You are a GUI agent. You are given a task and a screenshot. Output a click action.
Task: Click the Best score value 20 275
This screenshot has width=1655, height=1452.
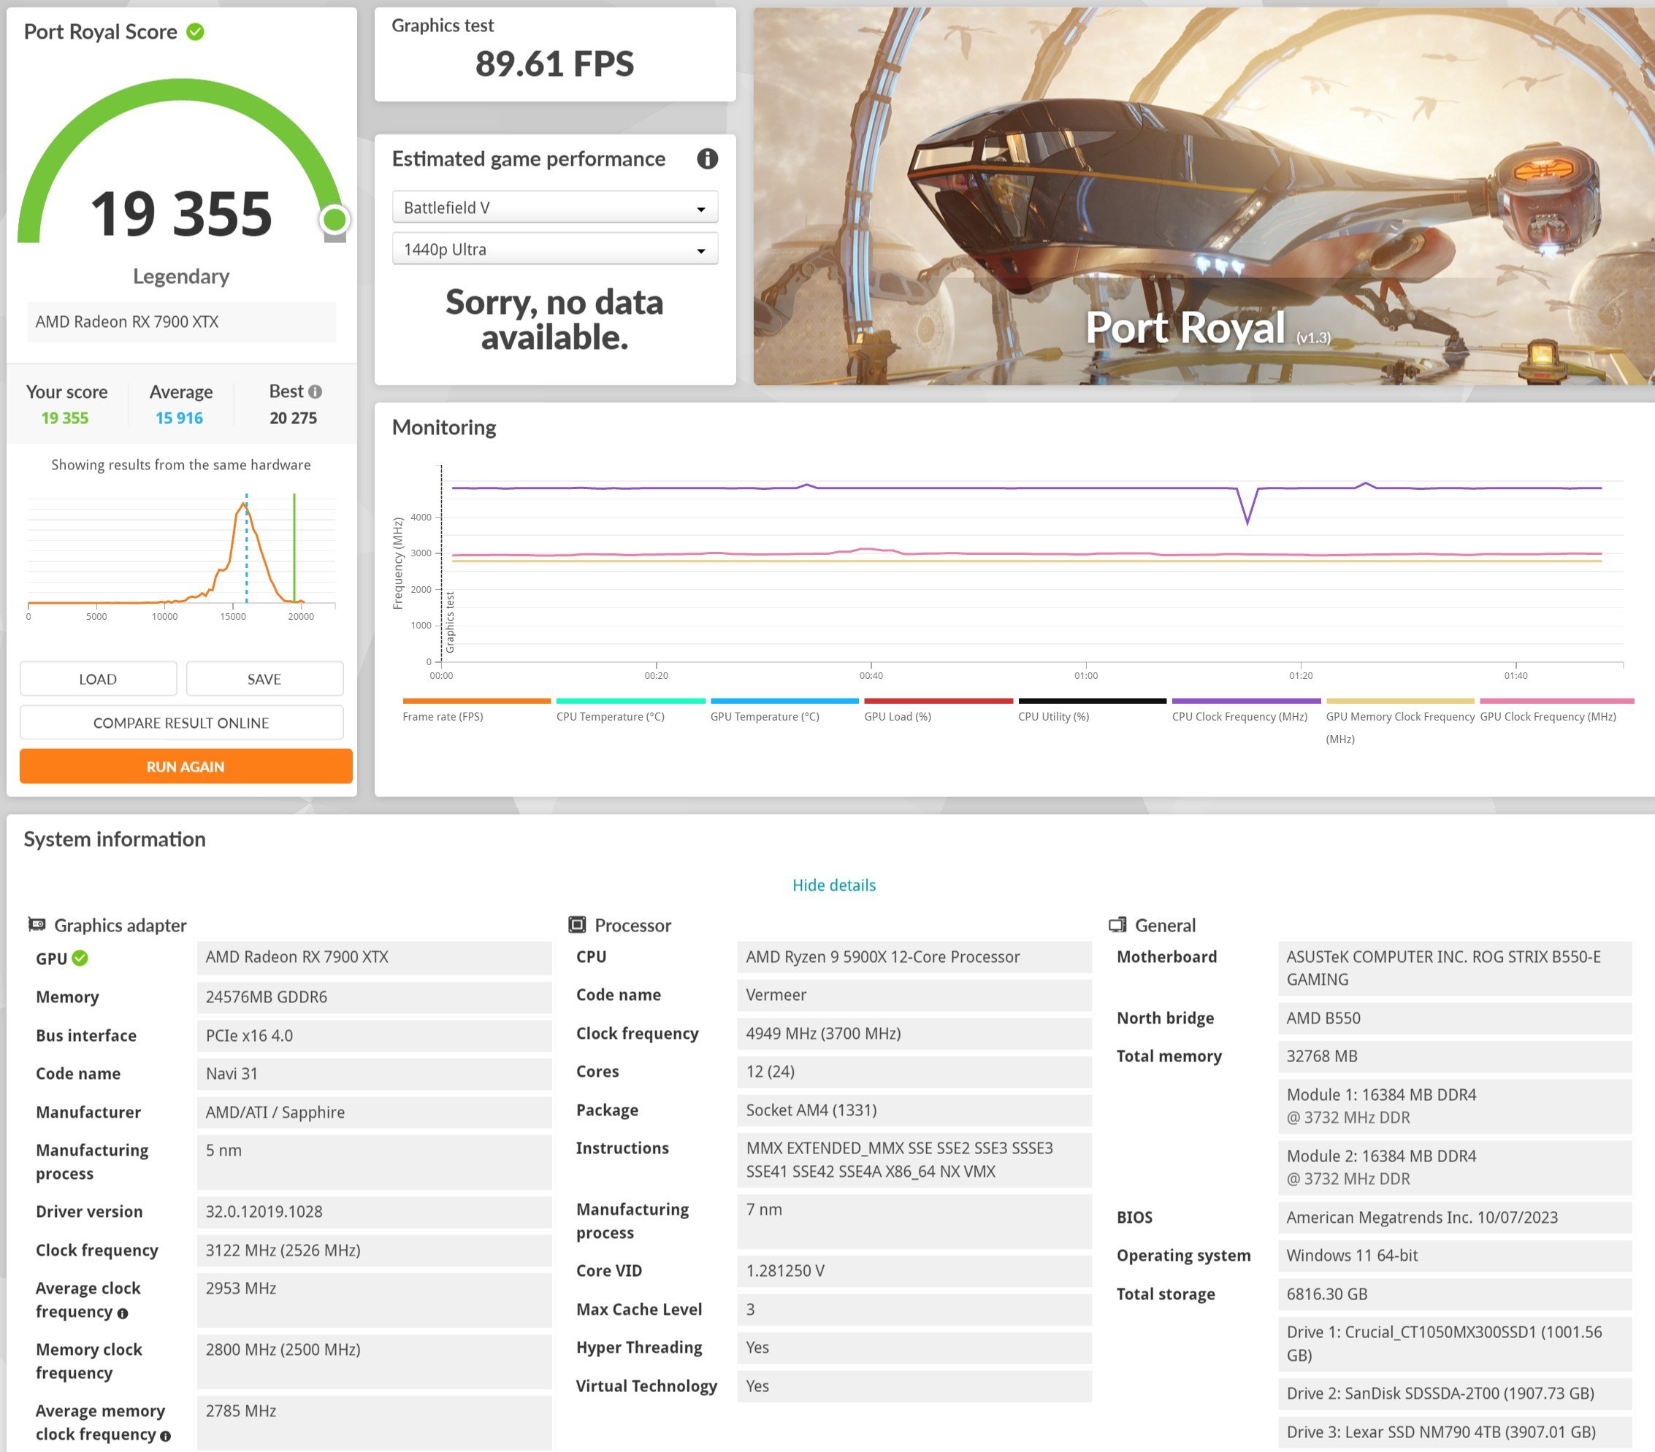(x=293, y=418)
